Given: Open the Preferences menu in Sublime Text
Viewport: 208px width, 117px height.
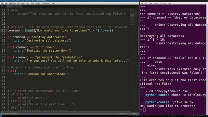Looking at the screenshot, I should [x=46, y=3].
